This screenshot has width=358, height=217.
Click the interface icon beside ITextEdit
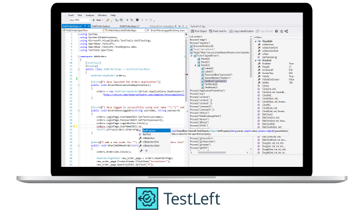pyautogui.click(x=259, y=41)
